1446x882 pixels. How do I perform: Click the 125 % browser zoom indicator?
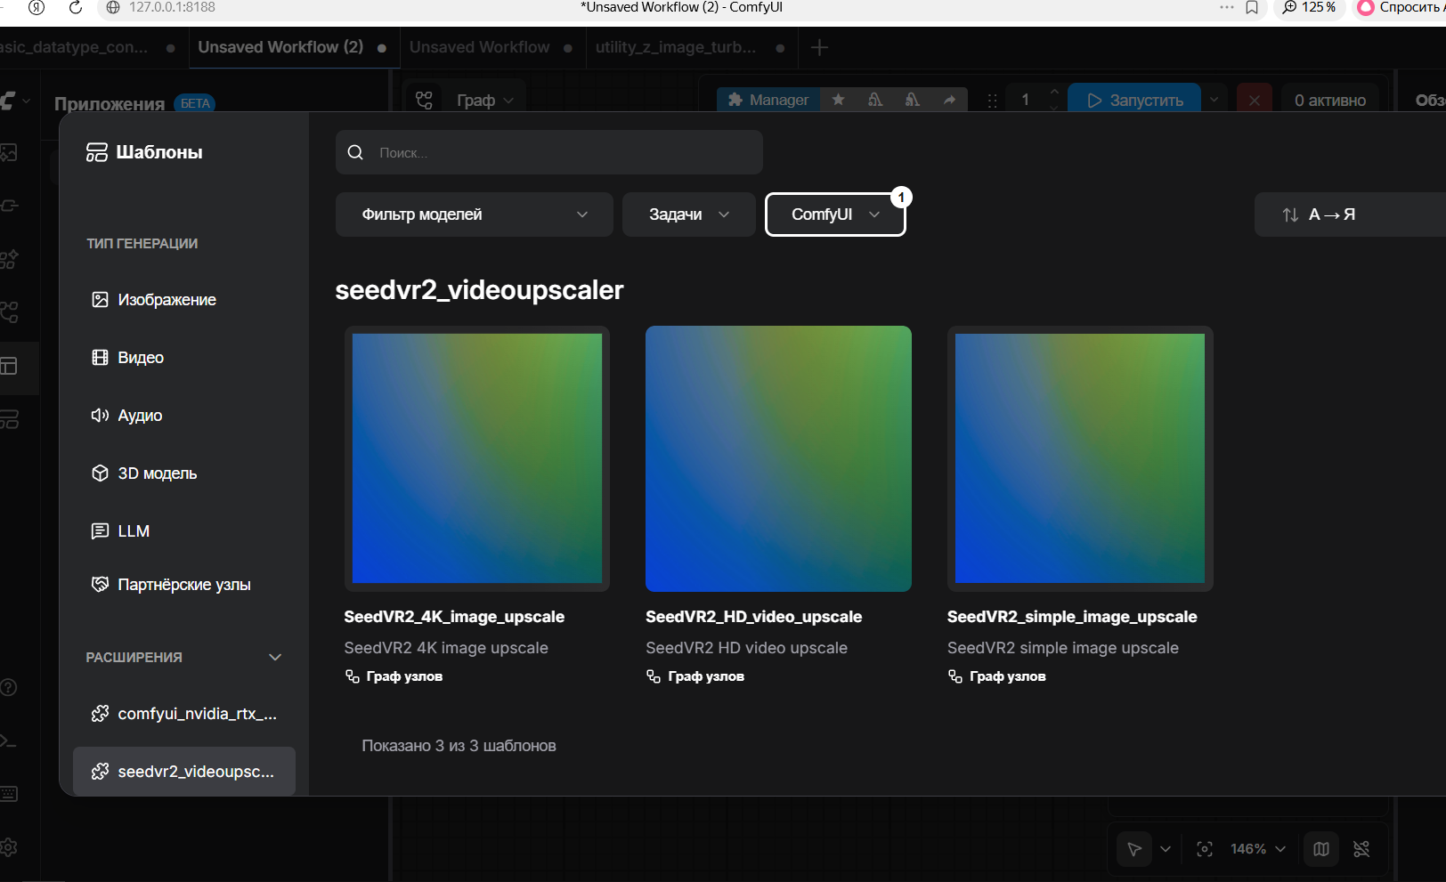pos(1309,7)
